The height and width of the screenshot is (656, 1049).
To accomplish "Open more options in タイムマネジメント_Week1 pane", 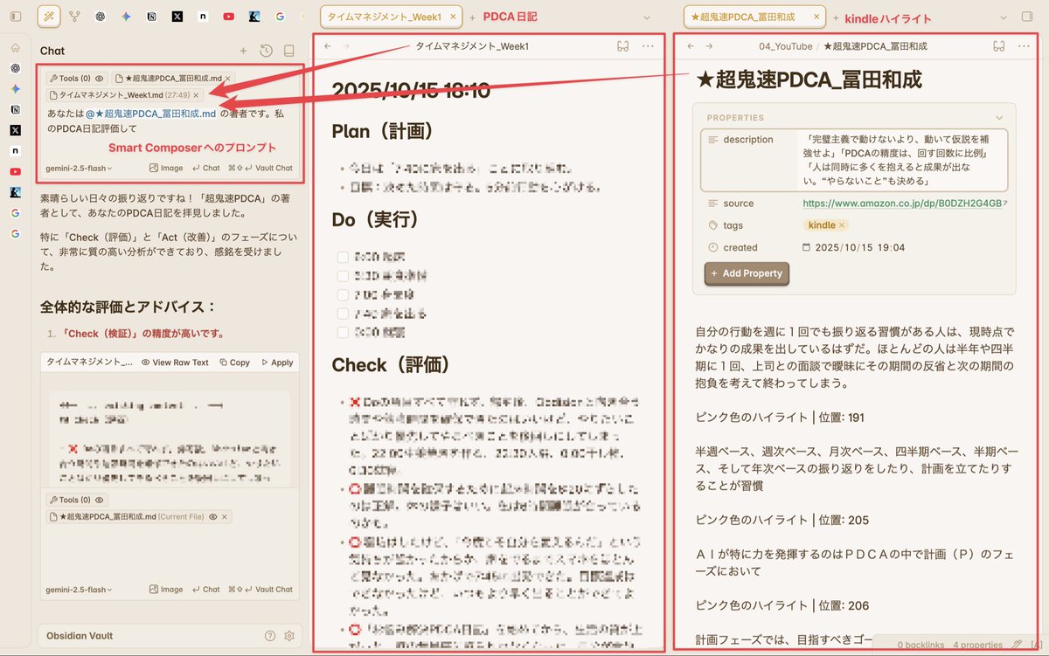I will coord(648,46).
